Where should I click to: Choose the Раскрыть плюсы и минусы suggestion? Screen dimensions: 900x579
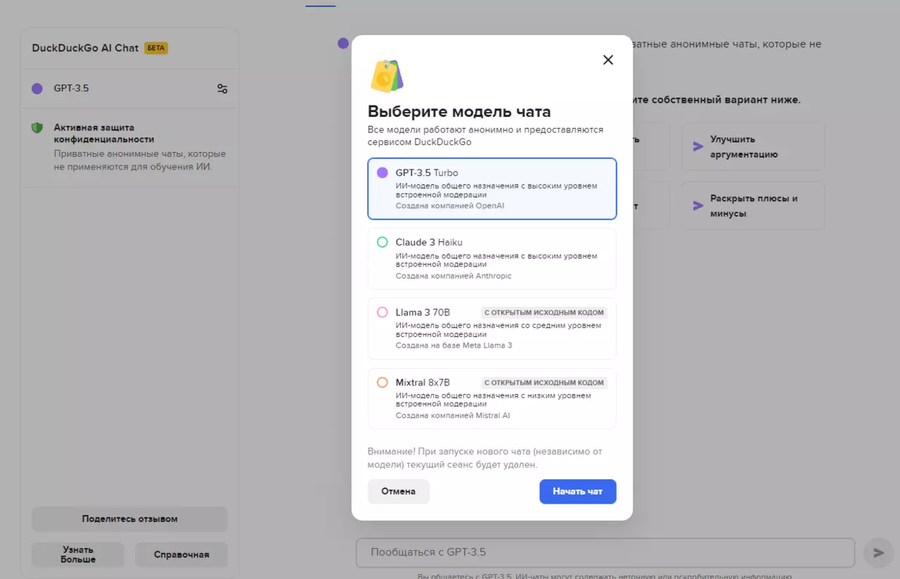[753, 205]
